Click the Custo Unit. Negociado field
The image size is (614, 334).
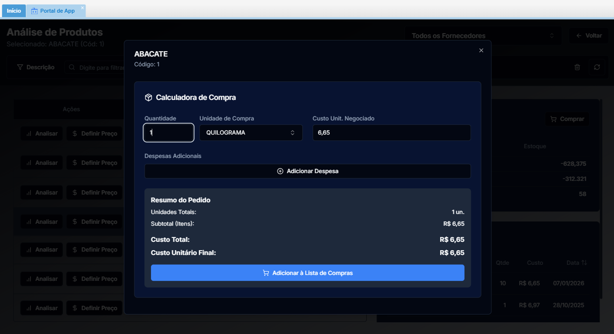pyautogui.click(x=391, y=133)
